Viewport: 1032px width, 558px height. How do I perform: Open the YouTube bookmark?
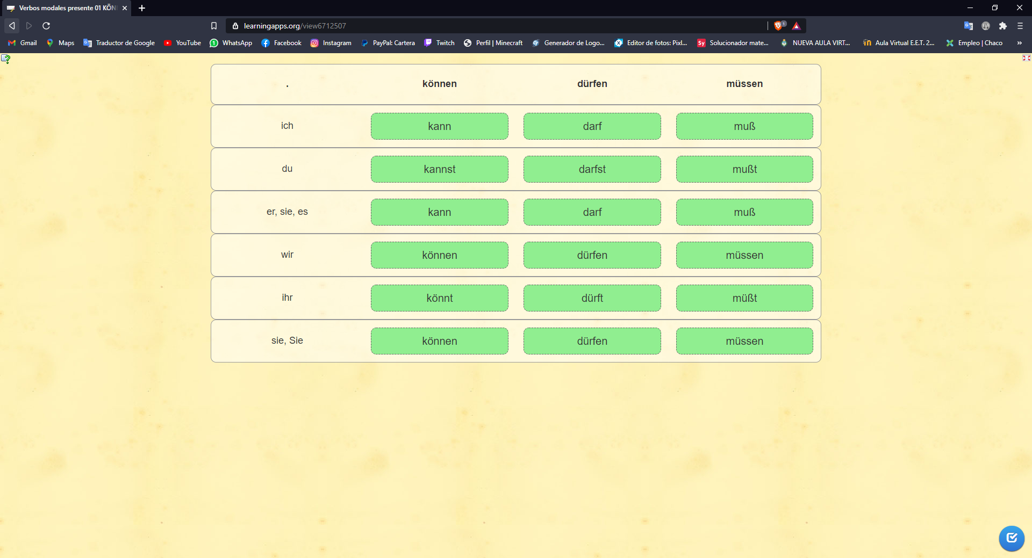pyautogui.click(x=183, y=43)
